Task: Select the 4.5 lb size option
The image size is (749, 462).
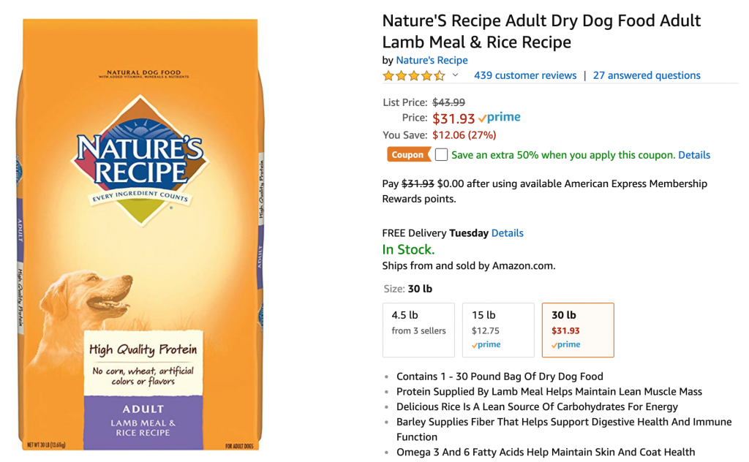Action: [418, 330]
